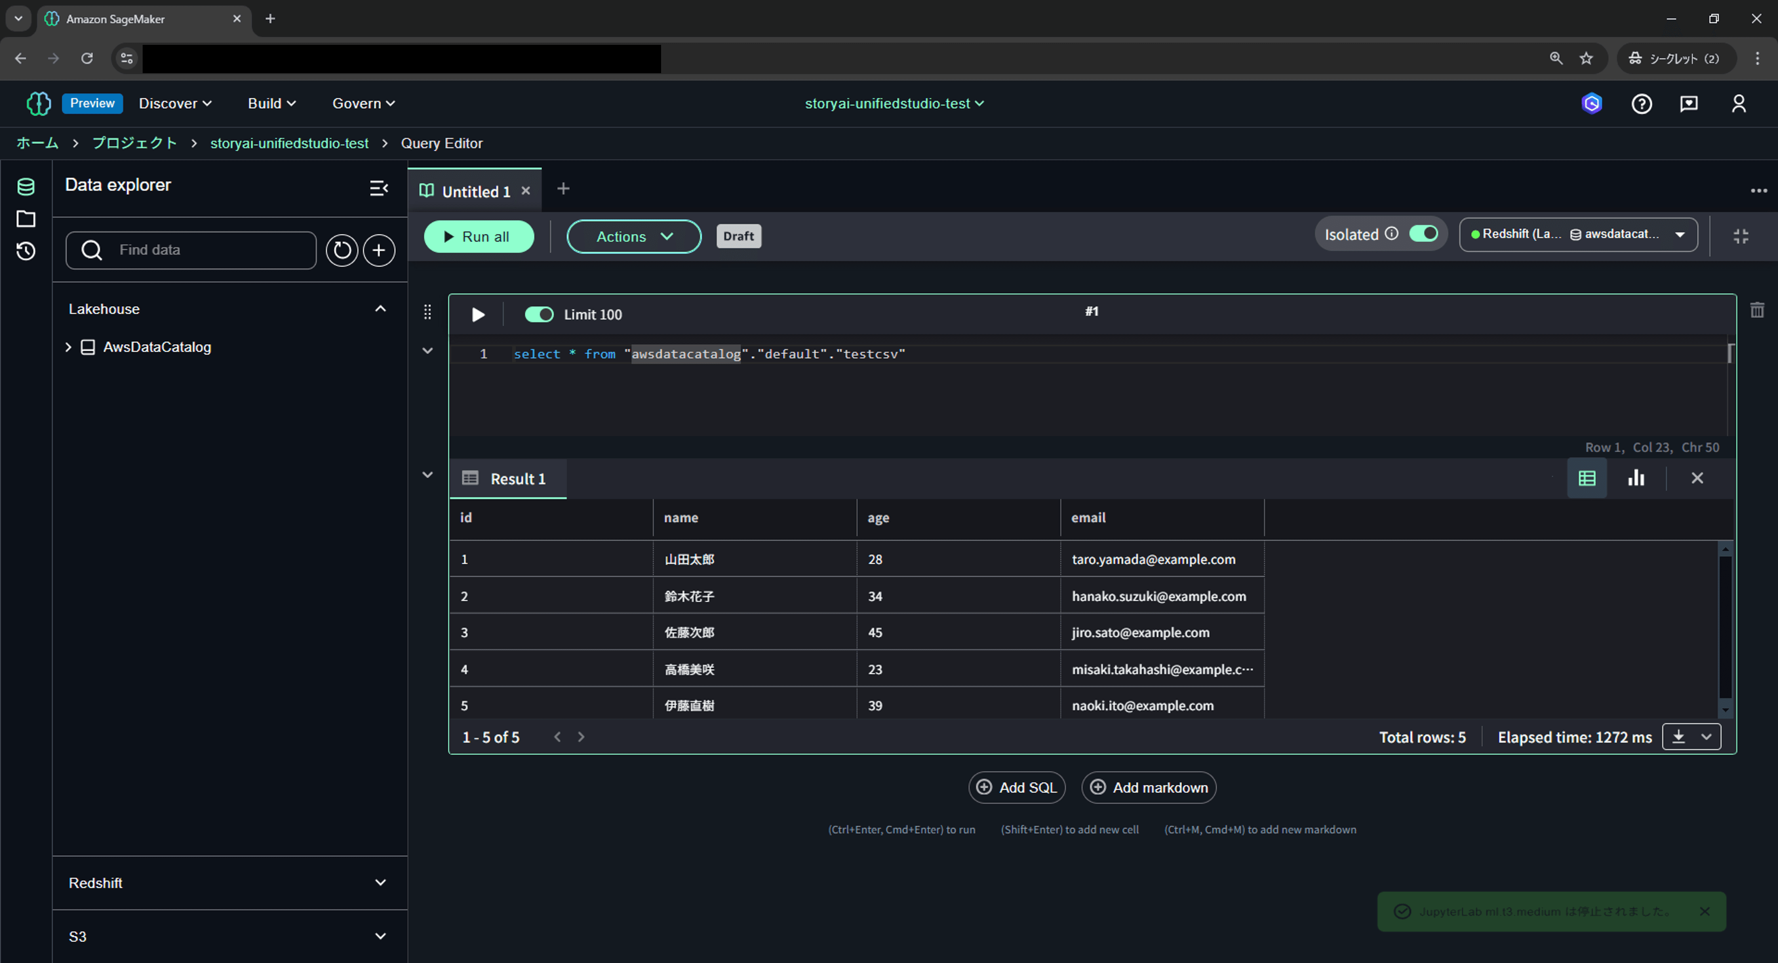Screen dimensions: 1778x963
Task: Click the Find data search field
Action: click(191, 250)
